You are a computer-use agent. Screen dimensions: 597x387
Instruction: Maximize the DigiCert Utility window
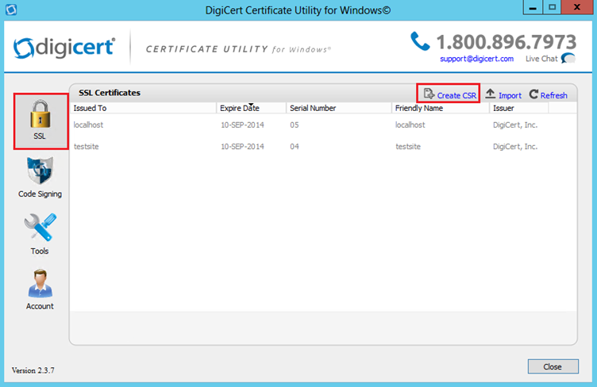tap(552, 9)
